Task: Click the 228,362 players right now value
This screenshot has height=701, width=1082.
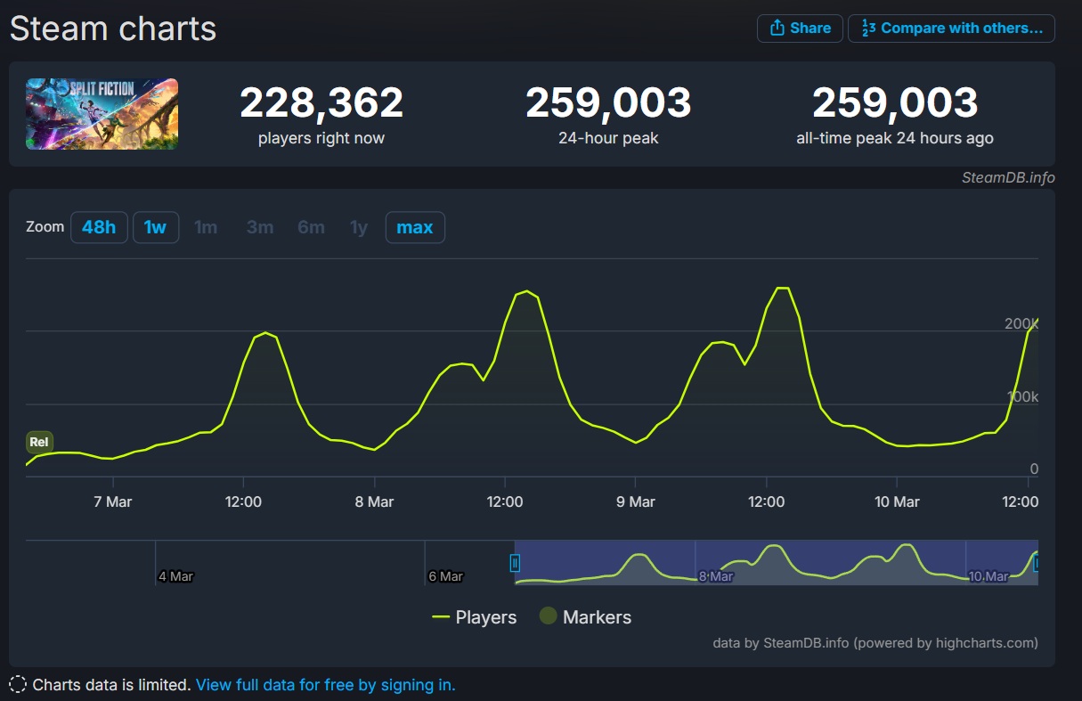Action: 321,102
